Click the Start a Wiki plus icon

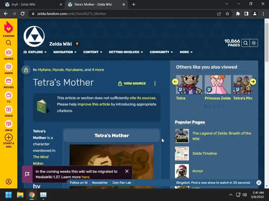pyautogui.click(x=9, y=137)
